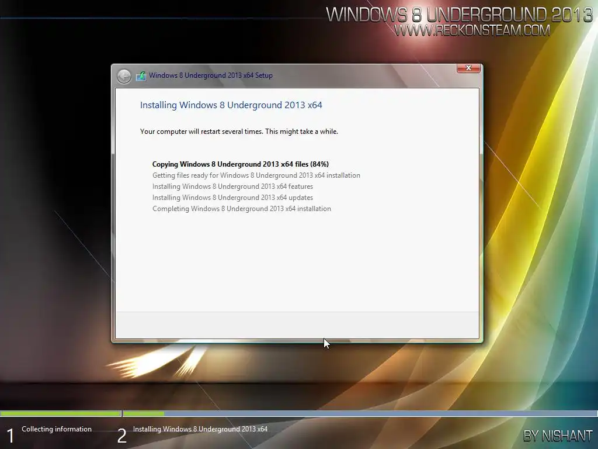Click the setup icon in title bar
598x449 pixels.
coord(141,75)
